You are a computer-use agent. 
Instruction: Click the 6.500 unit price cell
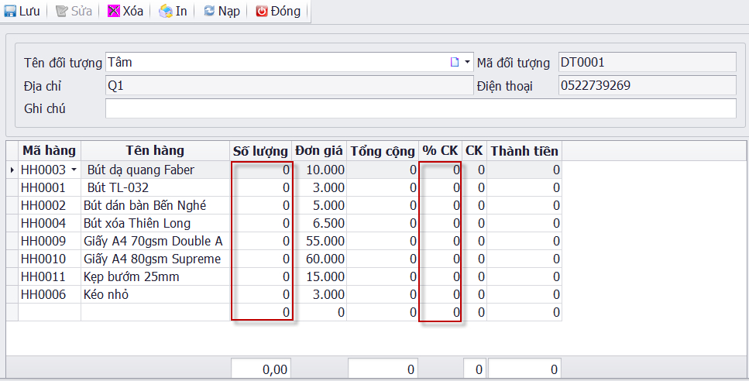coord(319,224)
